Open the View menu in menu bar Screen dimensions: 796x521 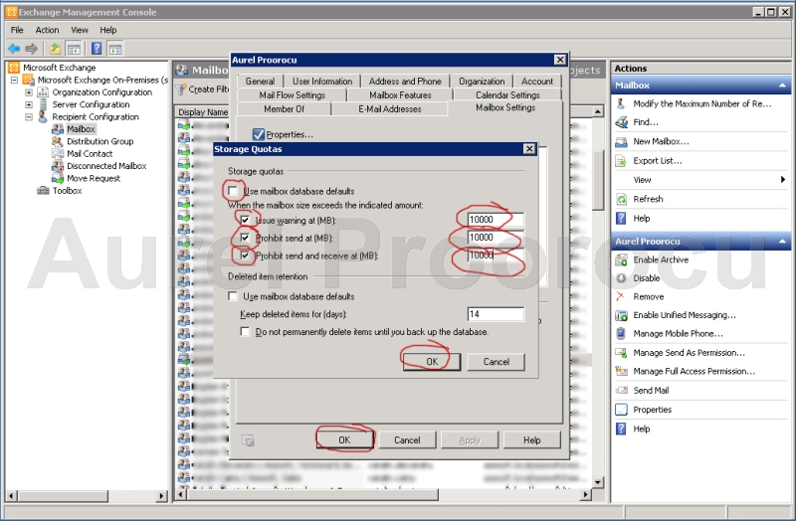coord(80,30)
